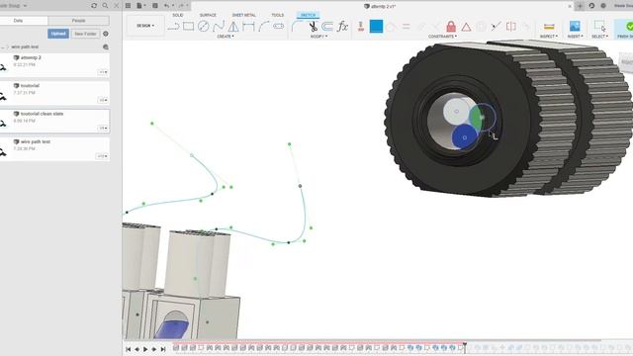Image resolution: width=633 pixels, height=356 pixels.
Task: Apply the Midpoint triangle constraint
Action: 466,27
